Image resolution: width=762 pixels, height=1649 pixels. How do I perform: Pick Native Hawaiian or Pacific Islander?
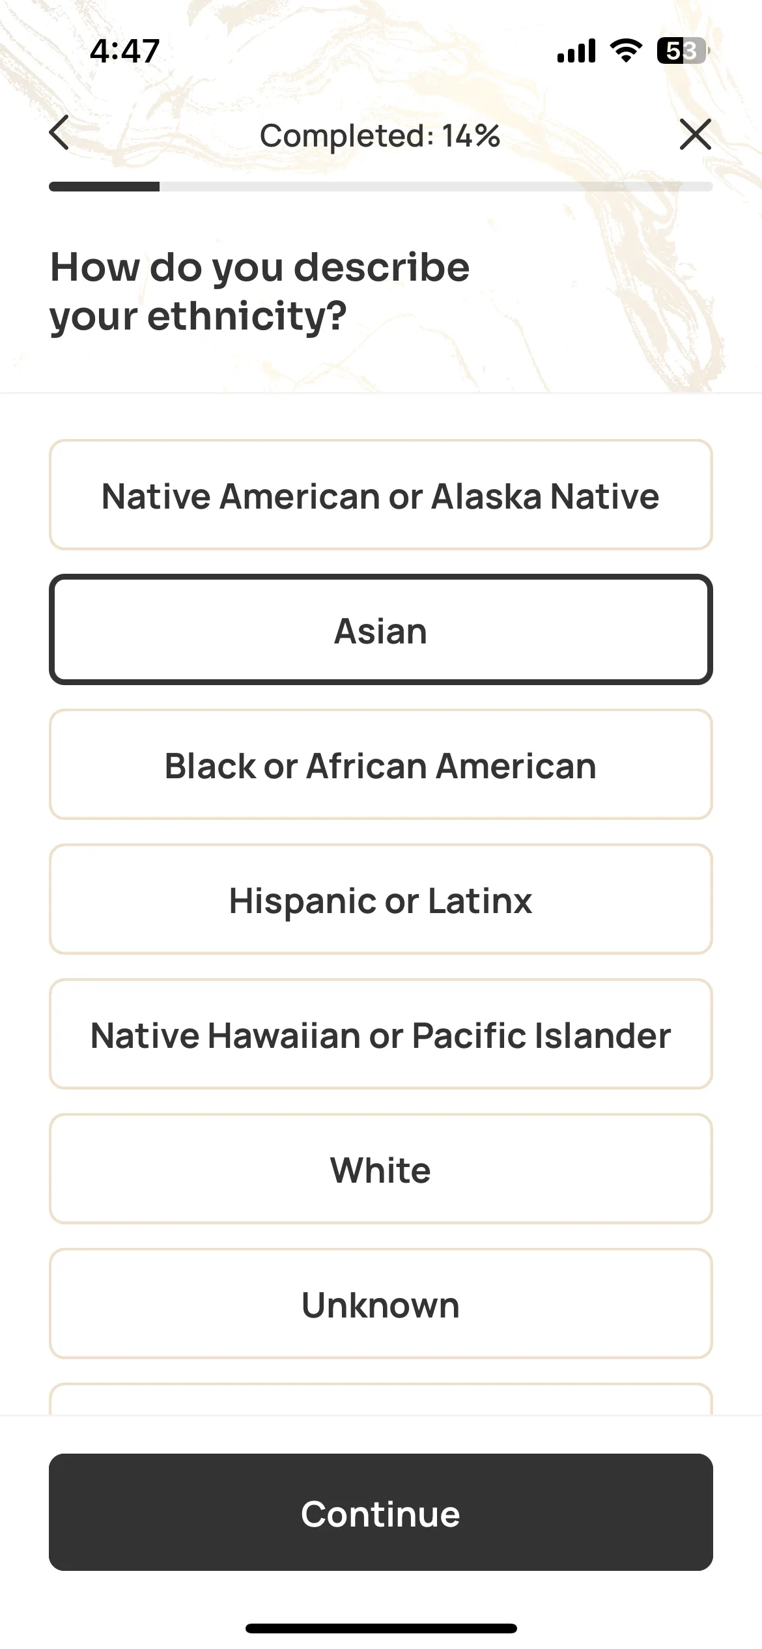pos(381,1034)
